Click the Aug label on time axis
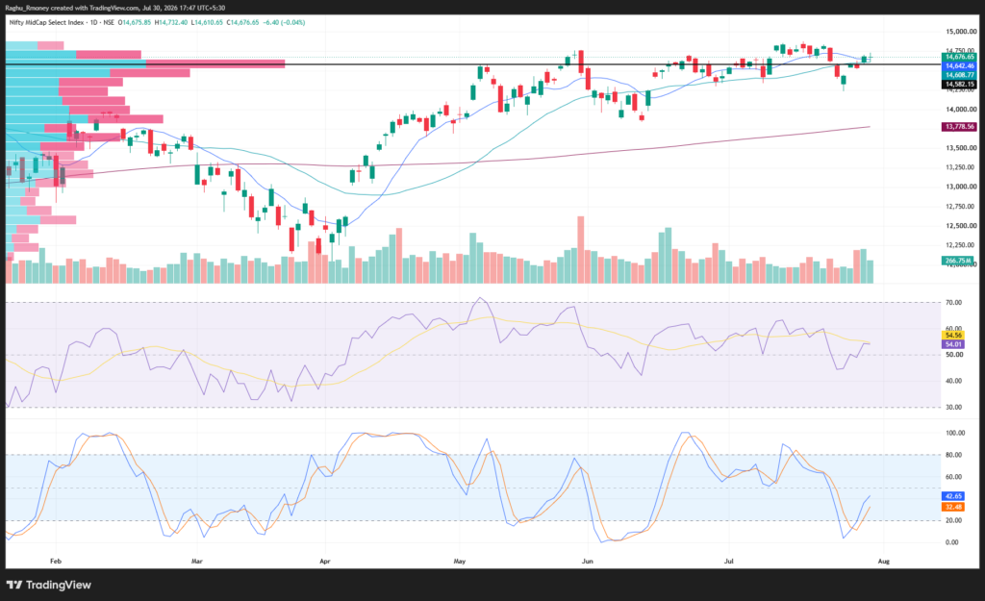Image resolution: width=985 pixels, height=601 pixels. [x=883, y=562]
